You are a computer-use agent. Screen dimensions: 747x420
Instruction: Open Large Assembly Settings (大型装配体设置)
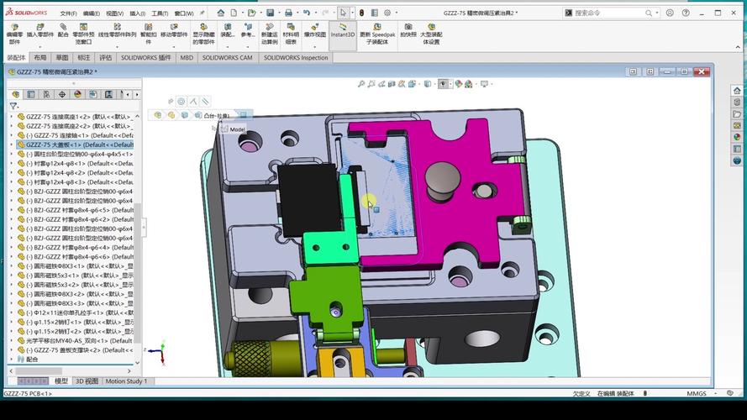pos(431,34)
